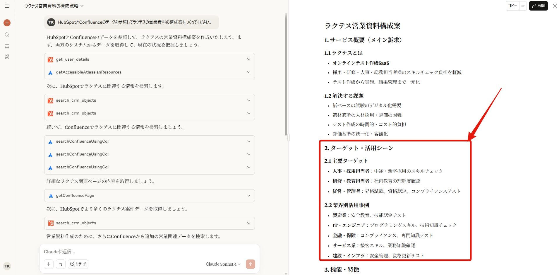Image resolution: width=559 pixels, height=275 pixels.
Task: Click the Claudeに返信 message input field
Action: point(150,252)
